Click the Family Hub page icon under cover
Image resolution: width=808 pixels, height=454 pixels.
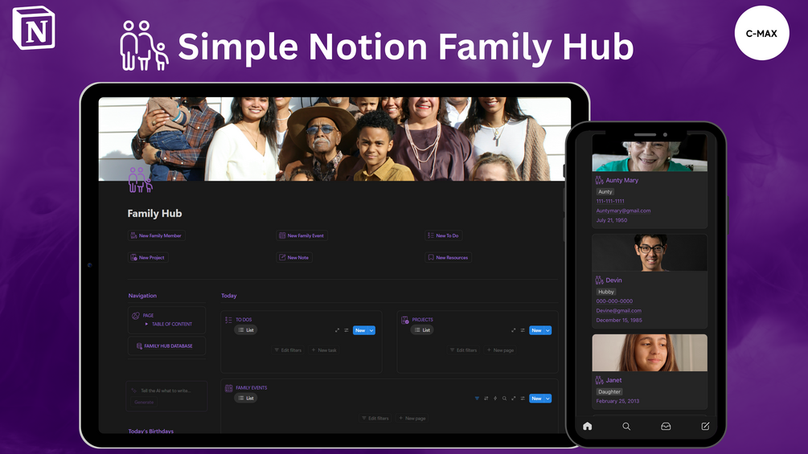140,180
